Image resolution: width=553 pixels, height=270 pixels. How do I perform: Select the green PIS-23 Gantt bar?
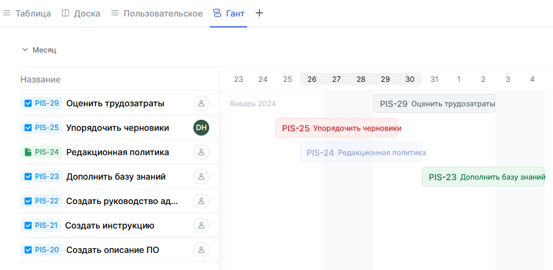click(483, 177)
